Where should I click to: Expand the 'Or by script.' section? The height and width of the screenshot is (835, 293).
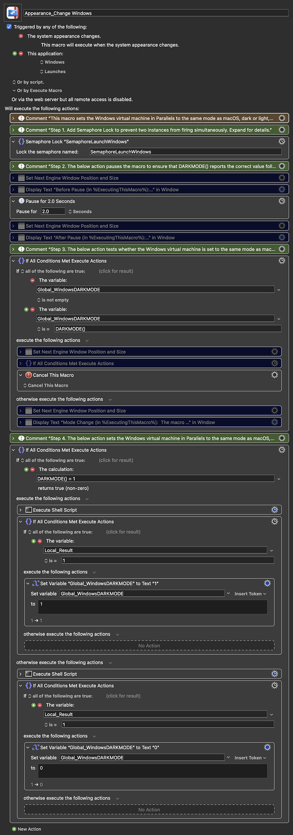[x=14, y=82]
